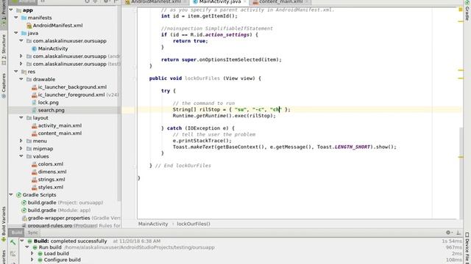
Task: Click MainActivity in the breadcrumb bar
Action: coord(153,224)
